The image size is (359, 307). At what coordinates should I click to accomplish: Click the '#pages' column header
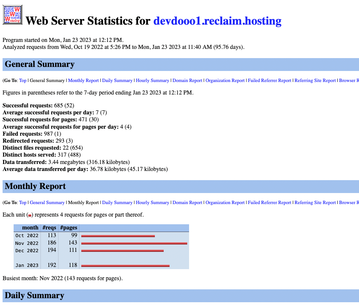69,228
